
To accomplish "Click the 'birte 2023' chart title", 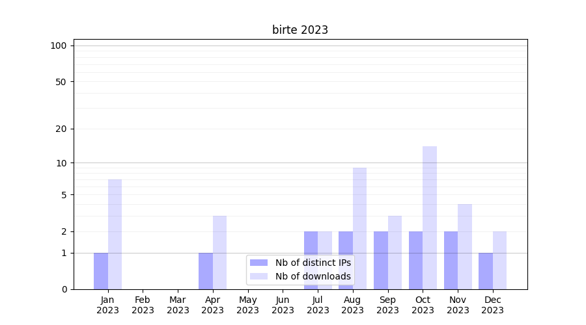I will tap(300, 30).
